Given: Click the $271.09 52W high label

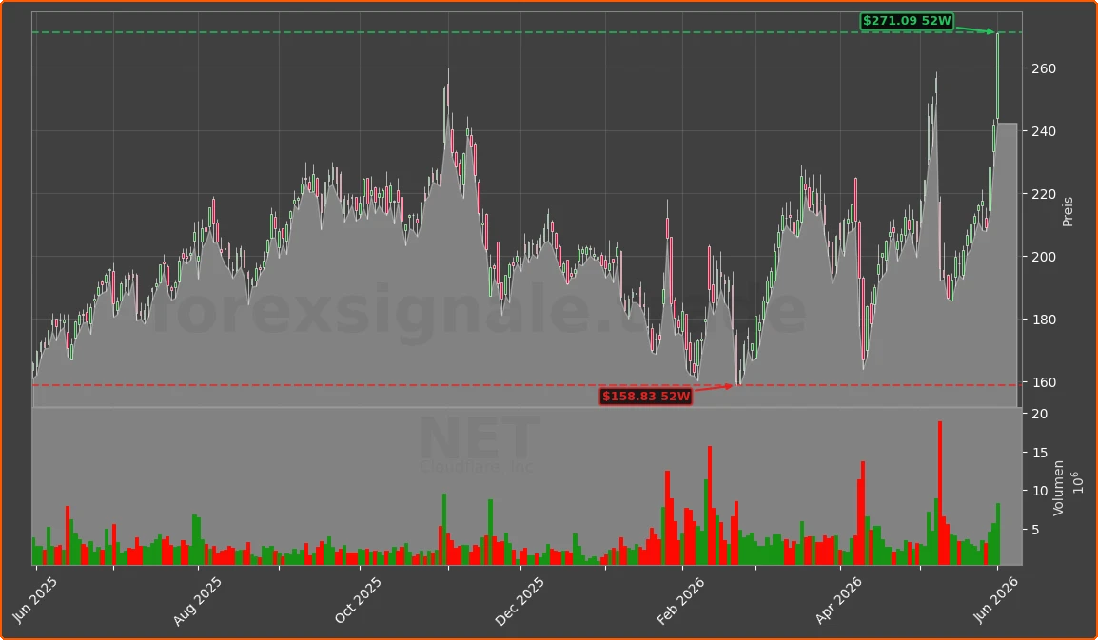Looking at the screenshot, I should tap(907, 21).
